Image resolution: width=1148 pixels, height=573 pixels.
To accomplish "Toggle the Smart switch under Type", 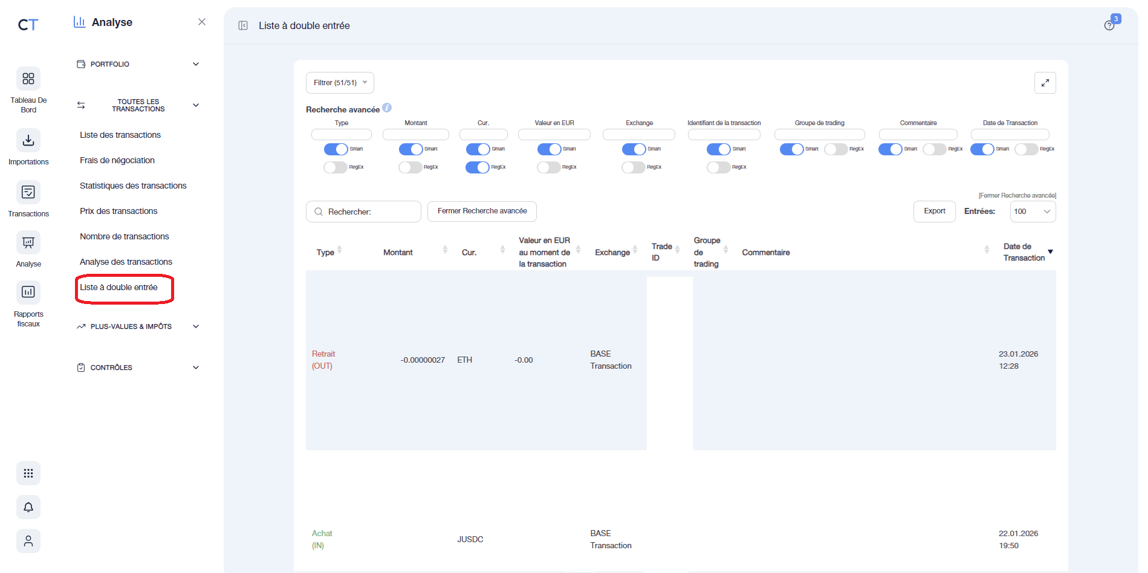I will [336, 149].
